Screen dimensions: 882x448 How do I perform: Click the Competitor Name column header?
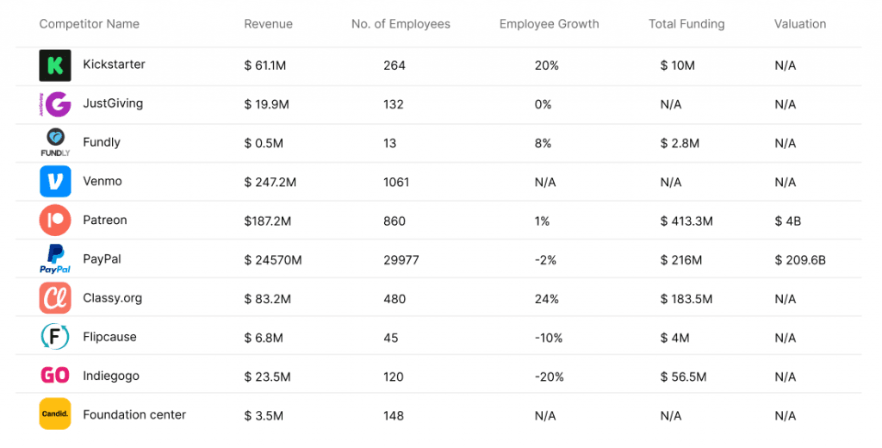tap(89, 24)
